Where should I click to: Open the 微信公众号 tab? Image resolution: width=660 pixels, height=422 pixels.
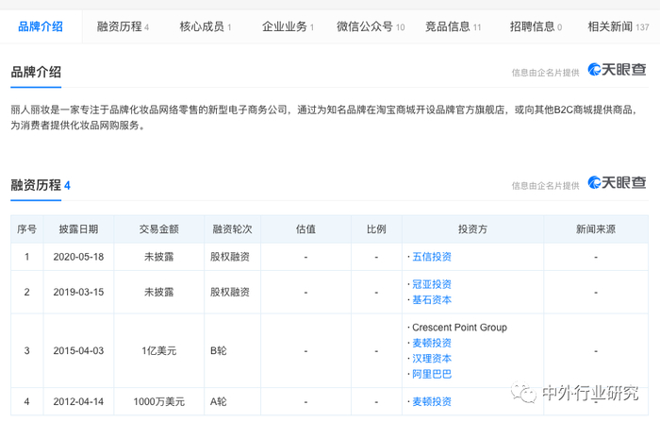[371, 26]
